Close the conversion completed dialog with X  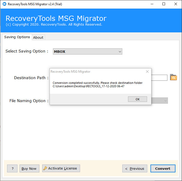click(147, 72)
